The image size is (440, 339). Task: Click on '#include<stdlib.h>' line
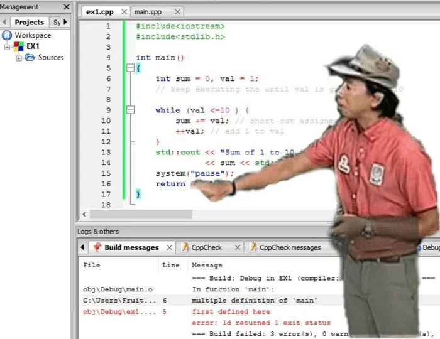pyautogui.click(x=180, y=36)
